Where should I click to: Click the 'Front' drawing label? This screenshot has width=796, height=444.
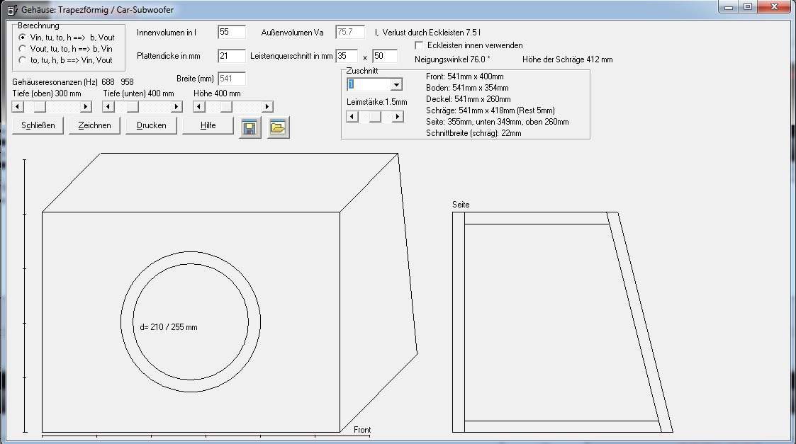pyautogui.click(x=362, y=430)
